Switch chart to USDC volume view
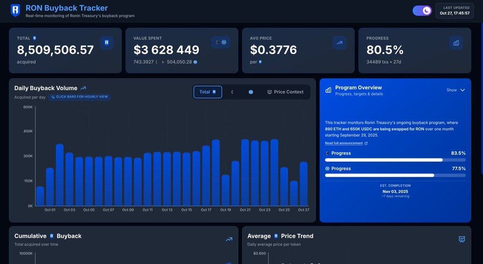This screenshot has height=264, width=483. pyautogui.click(x=251, y=92)
